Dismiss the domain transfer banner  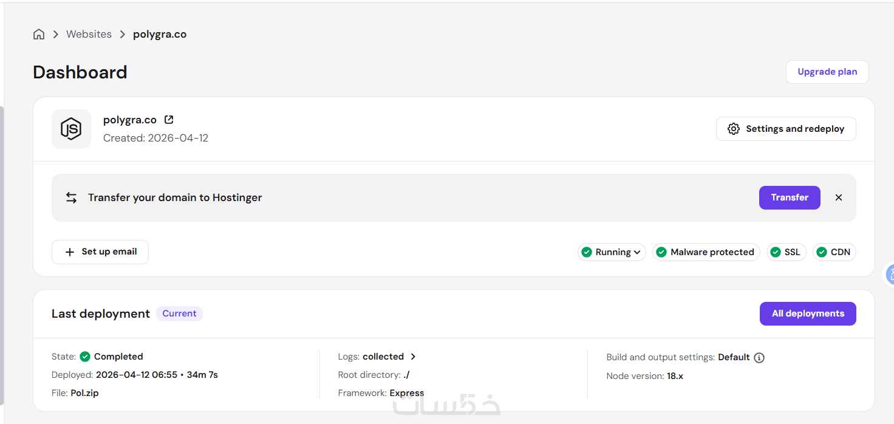coord(839,197)
